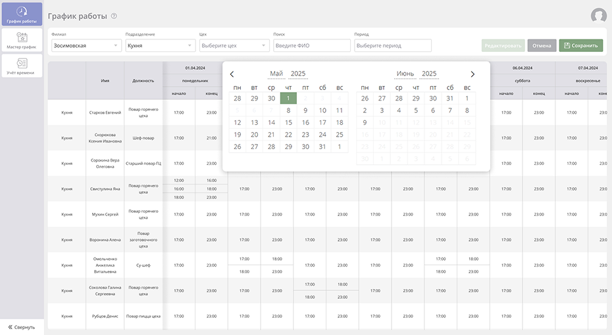Click the Редактировать button
The image size is (612, 335).
[503, 46]
